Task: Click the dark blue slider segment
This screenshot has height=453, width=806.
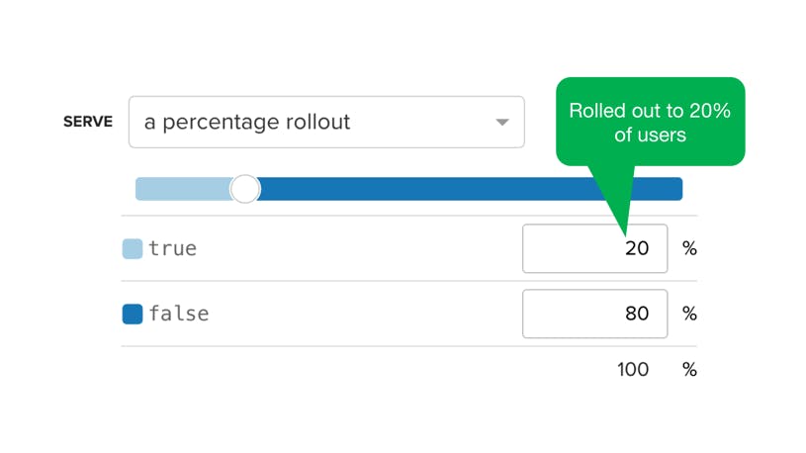Action: (470, 189)
